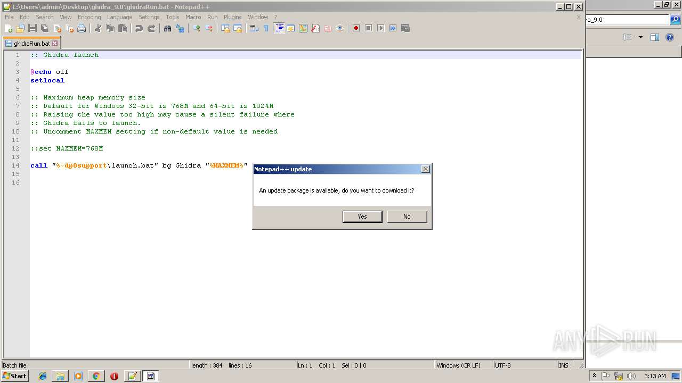Print the document using the printer icon

82,28
